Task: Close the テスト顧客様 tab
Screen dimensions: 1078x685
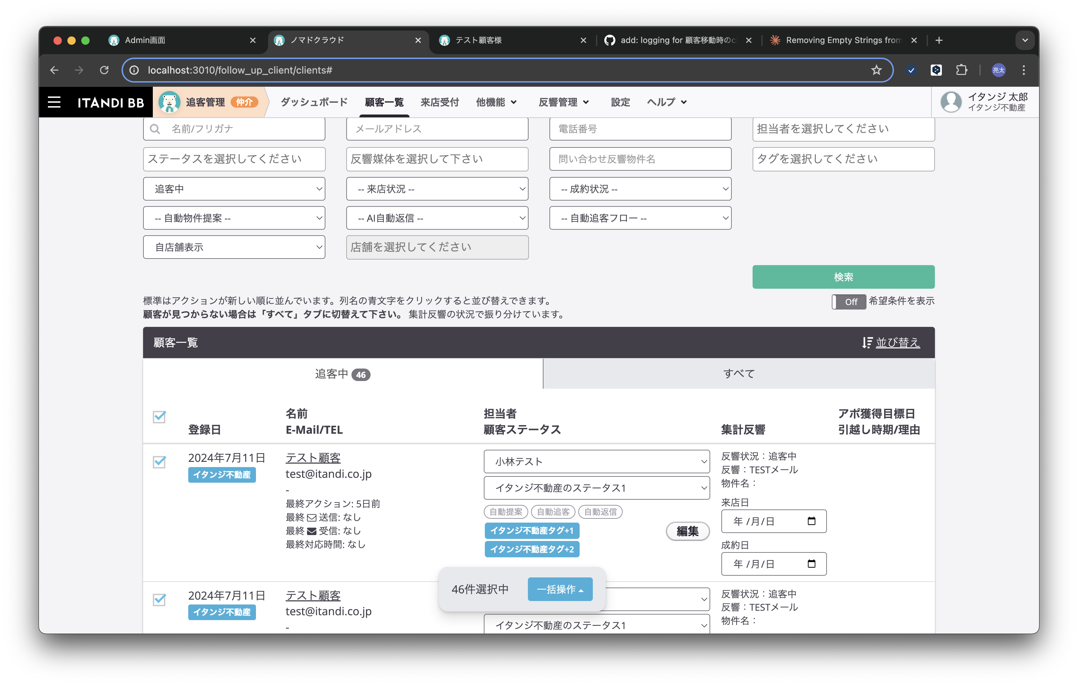Action: click(x=583, y=40)
